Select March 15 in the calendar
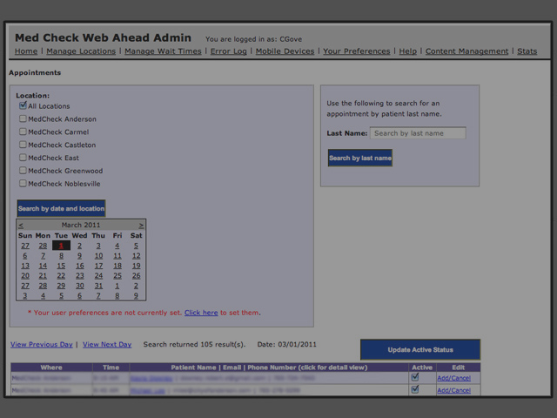The height and width of the screenshot is (418, 557). [61, 266]
